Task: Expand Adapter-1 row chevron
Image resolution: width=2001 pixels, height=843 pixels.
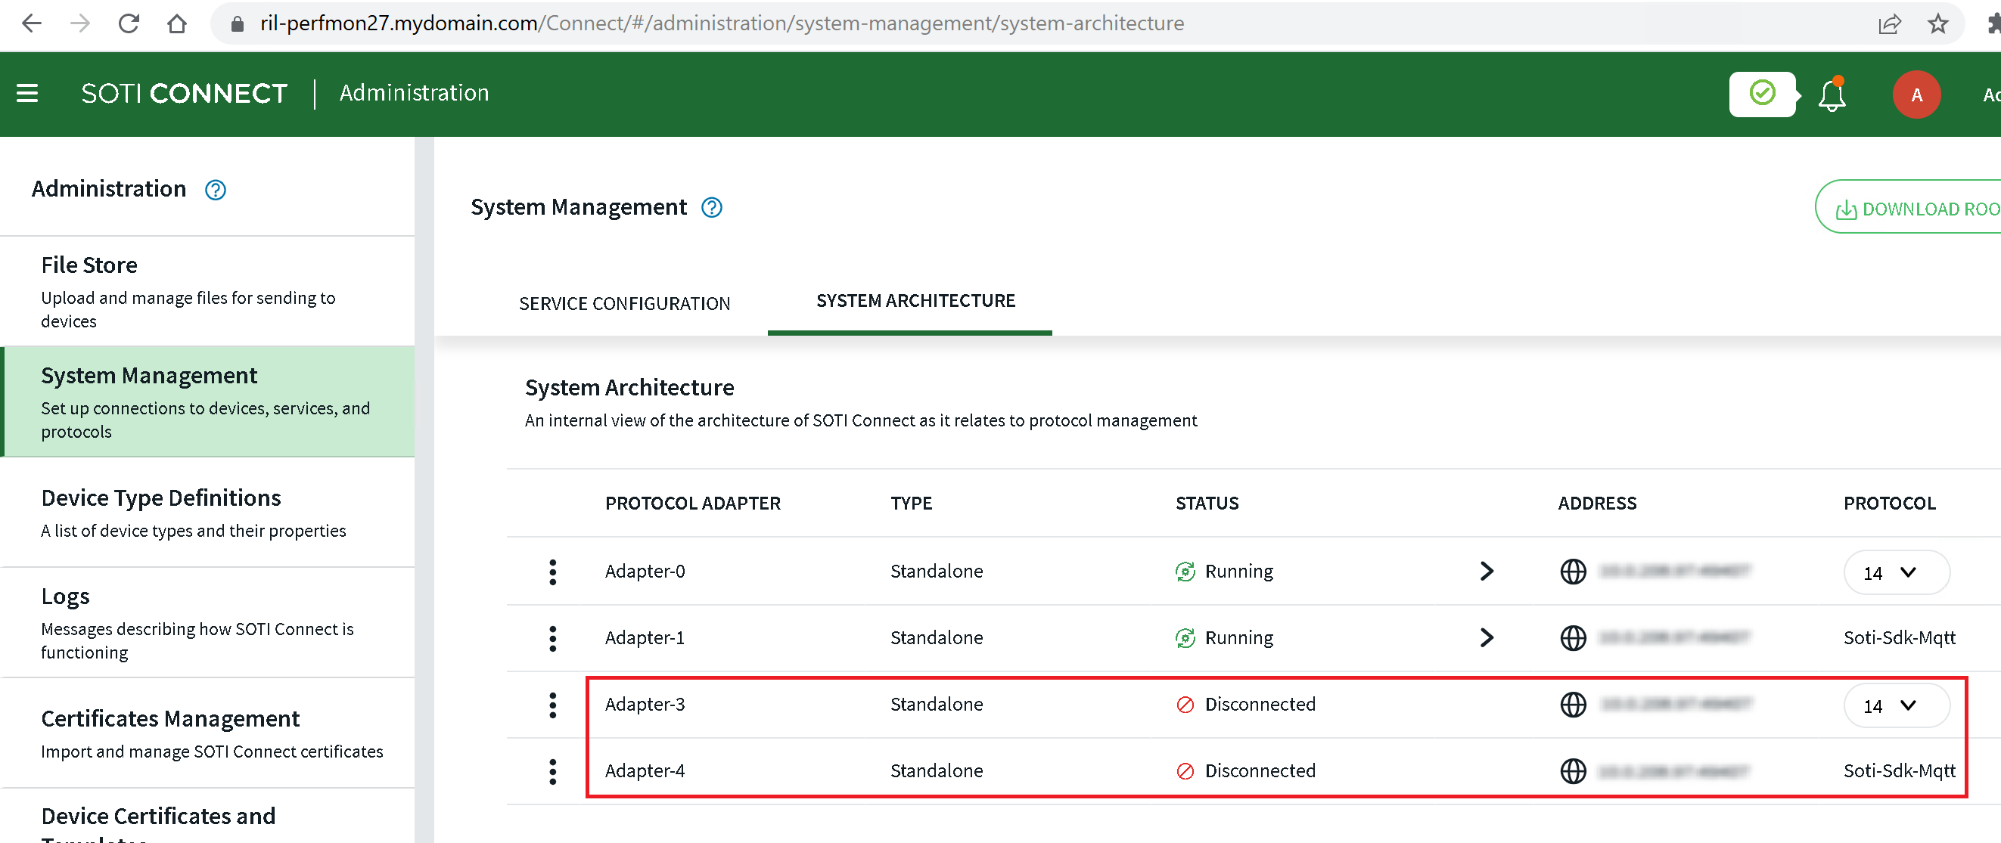Action: (1486, 638)
